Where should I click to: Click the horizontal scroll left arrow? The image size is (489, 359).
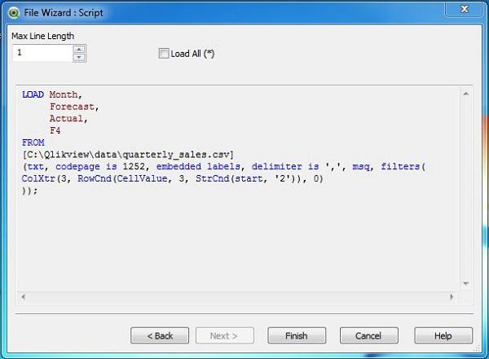click(x=24, y=296)
